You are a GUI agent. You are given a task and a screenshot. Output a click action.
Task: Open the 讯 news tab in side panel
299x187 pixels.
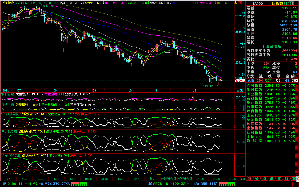pos(272,179)
